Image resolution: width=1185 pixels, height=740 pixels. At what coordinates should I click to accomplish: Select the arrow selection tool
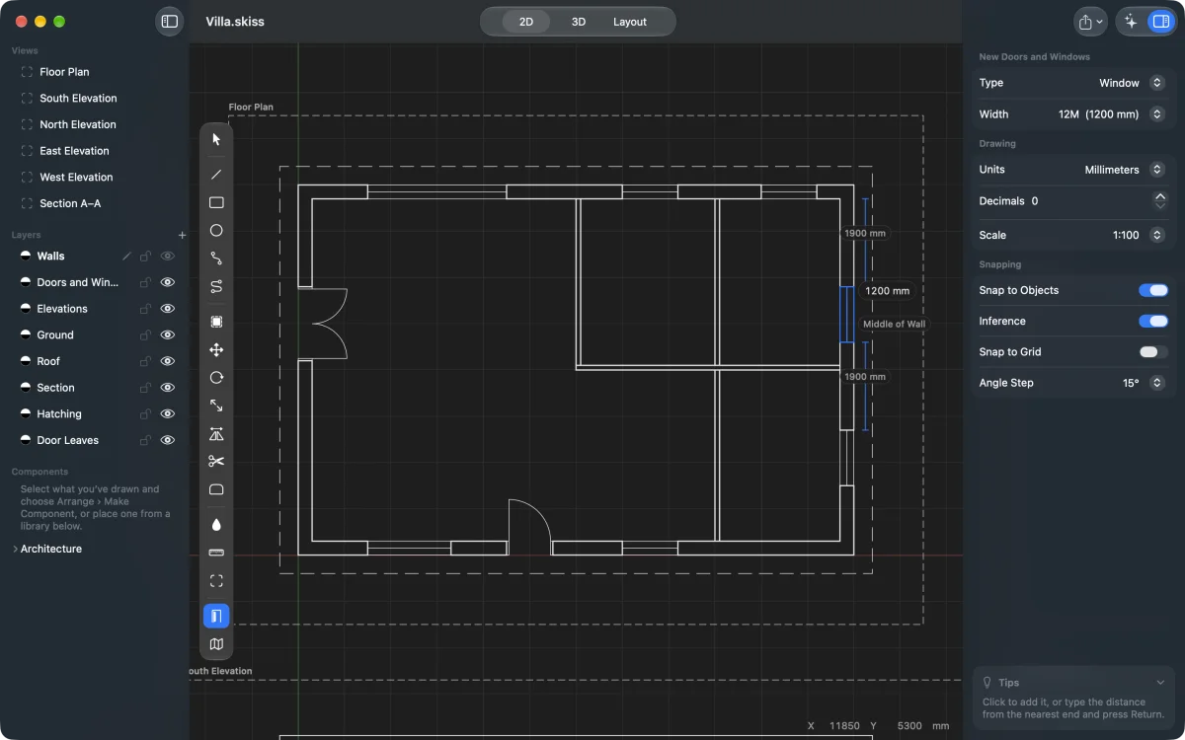[x=216, y=139]
